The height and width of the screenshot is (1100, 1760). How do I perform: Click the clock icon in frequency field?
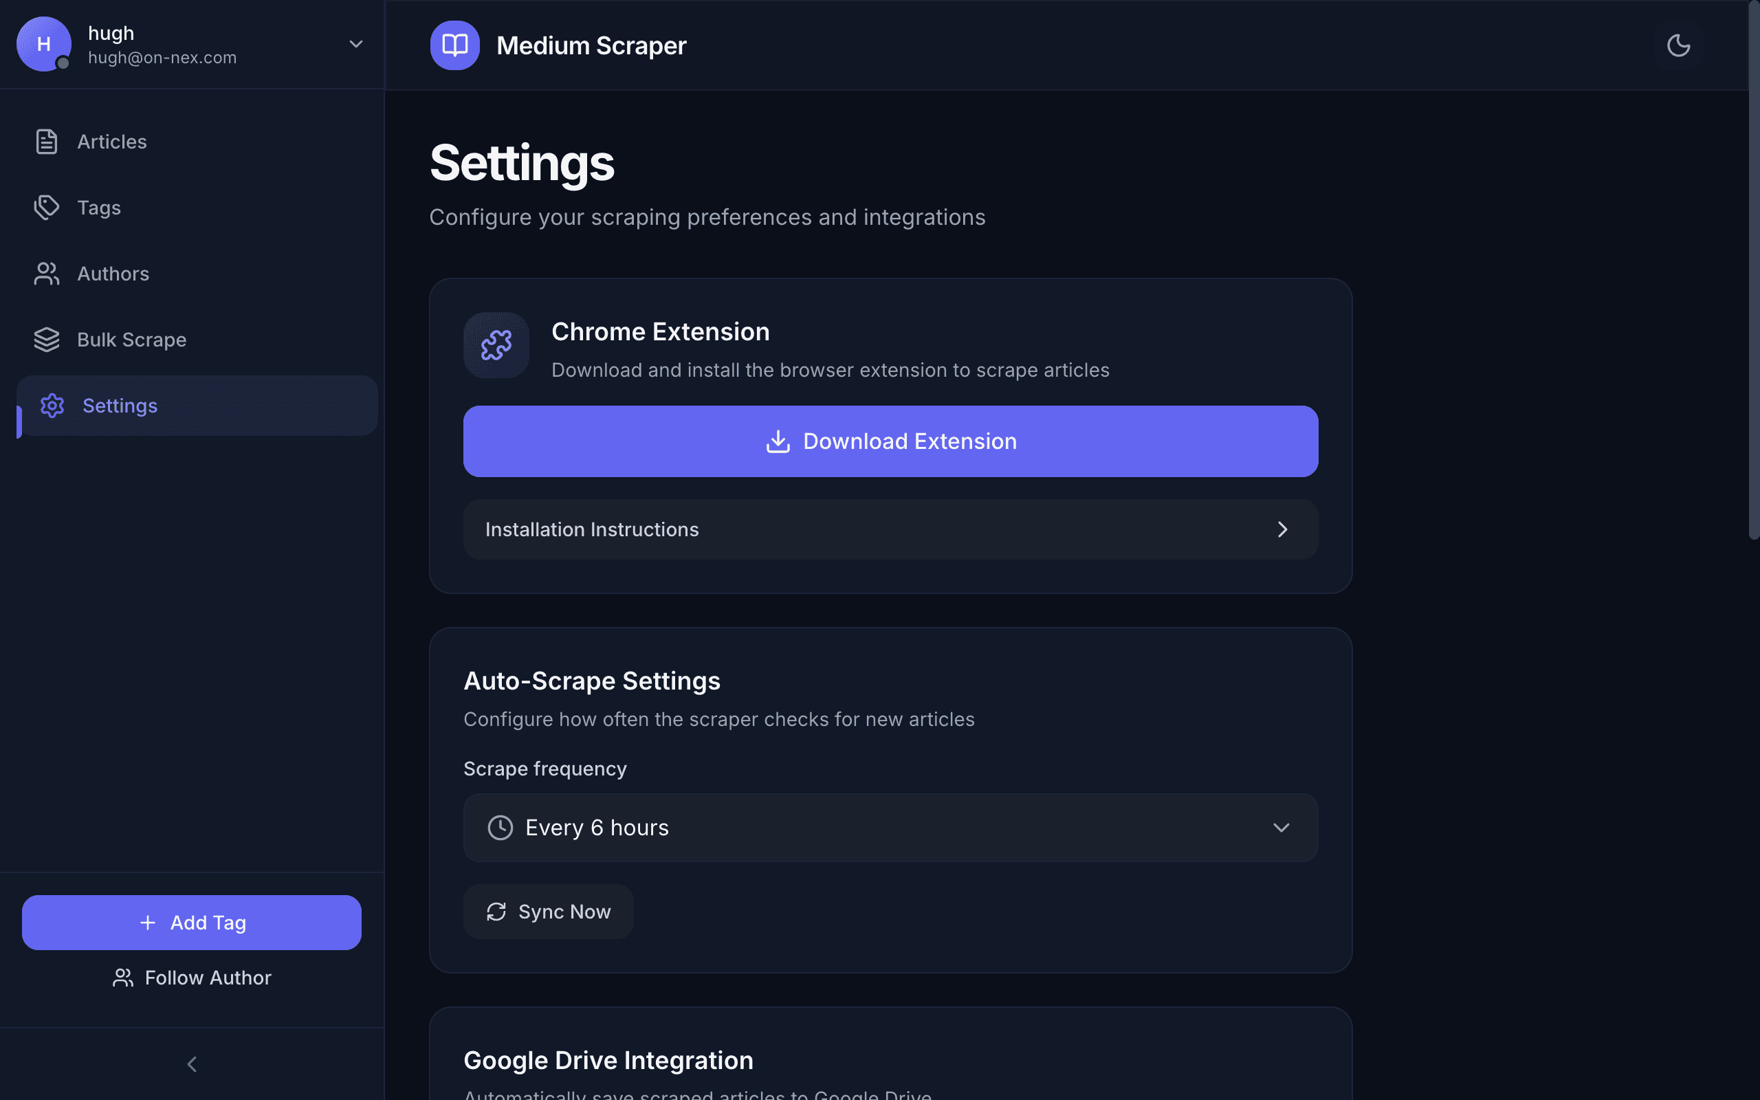(500, 827)
